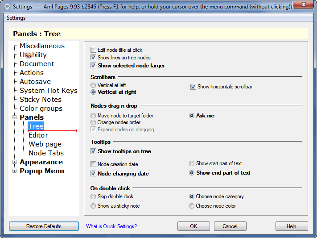317x238 pixels.
Task: Go to Autosave settings
Action: (x=35, y=82)
